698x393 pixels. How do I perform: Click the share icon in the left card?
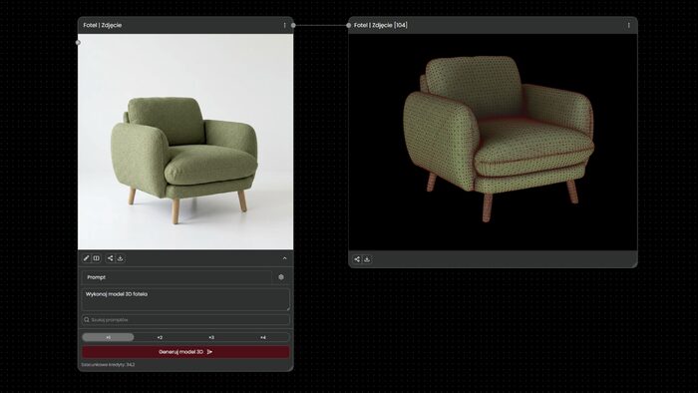pyautogui.click(x=110, y=258)
